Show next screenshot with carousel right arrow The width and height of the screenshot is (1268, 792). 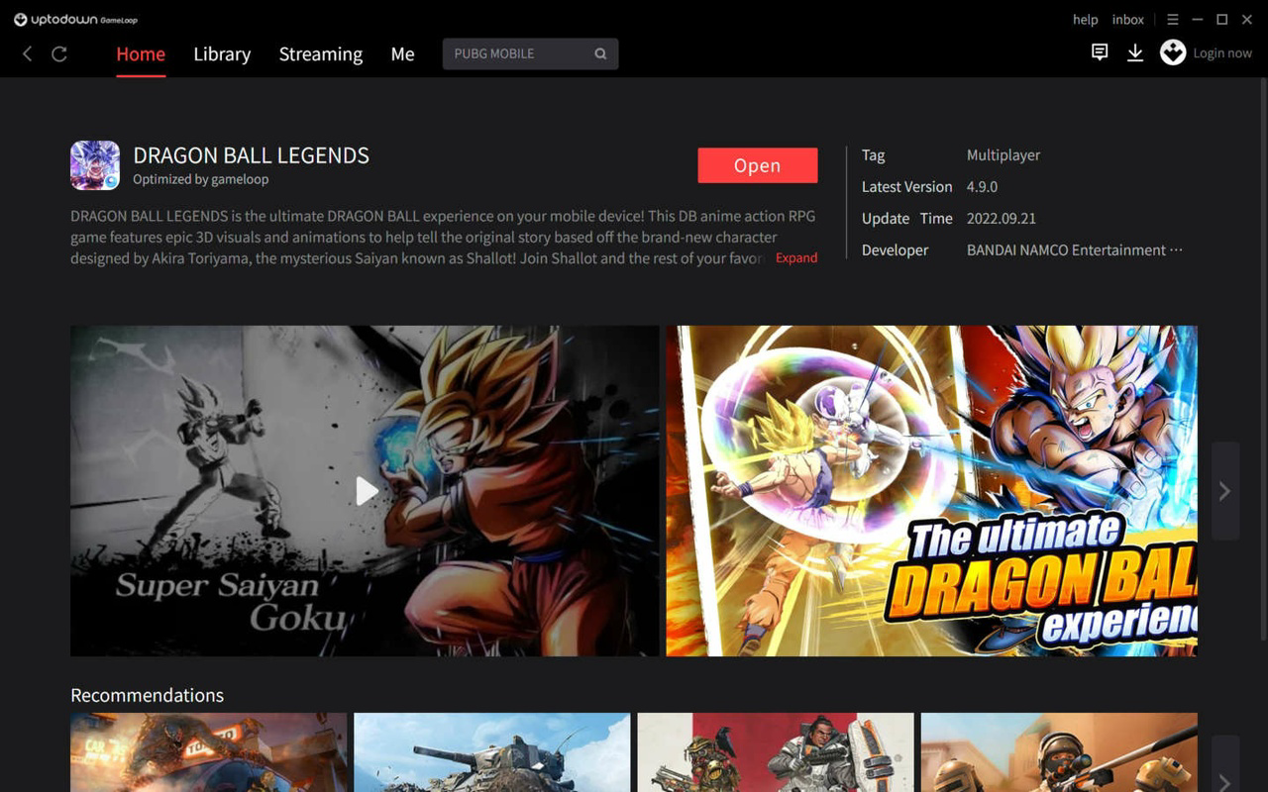(1225, 491)
